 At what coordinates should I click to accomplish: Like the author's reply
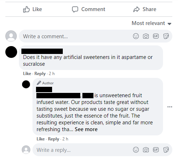[x=41, y=139]
